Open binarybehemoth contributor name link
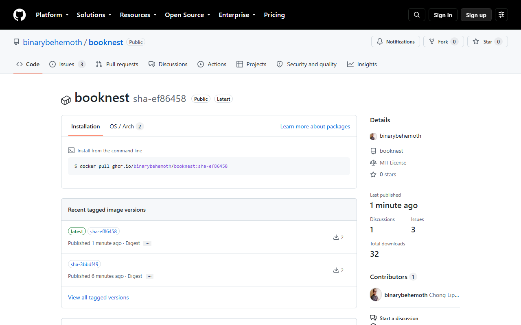 (x=406, y=295)
